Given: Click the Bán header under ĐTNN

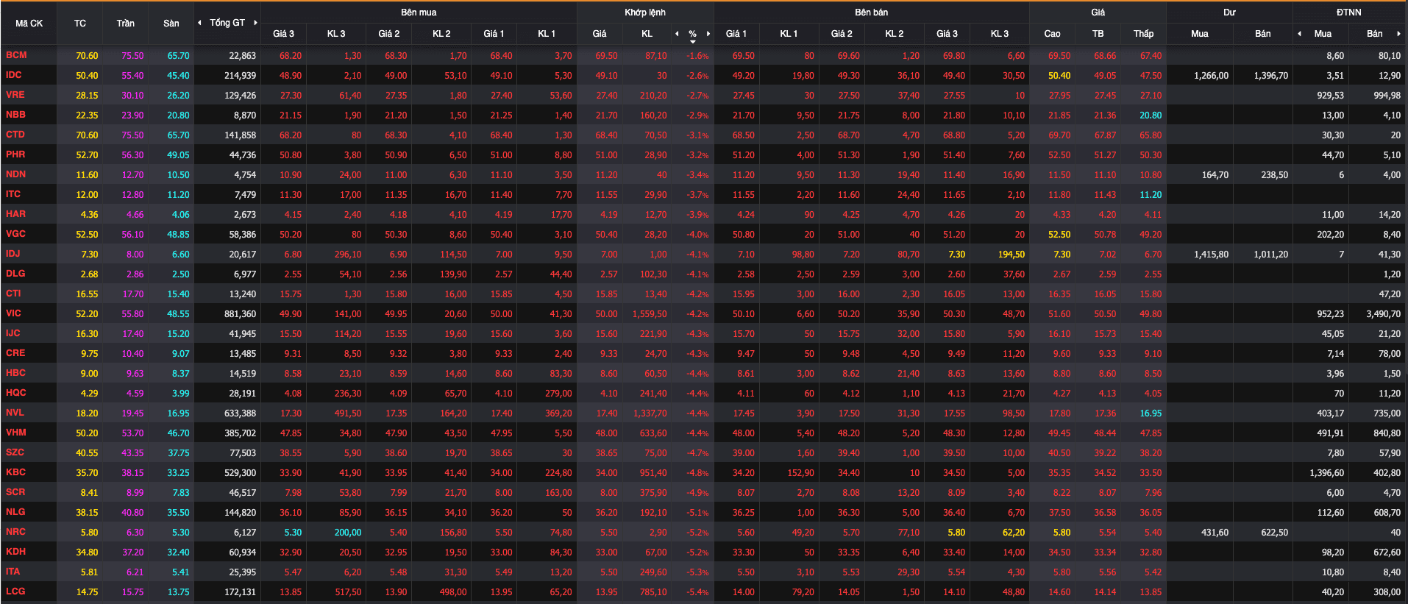Looking at the screenshot, I should [x=1374, y=34].
